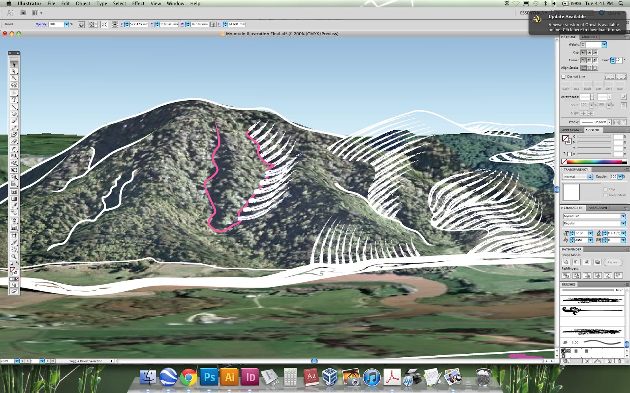The height and width of the screenshot is (393, 630).
Task: Open the Window menu
Action: click(x=175, y=4)
